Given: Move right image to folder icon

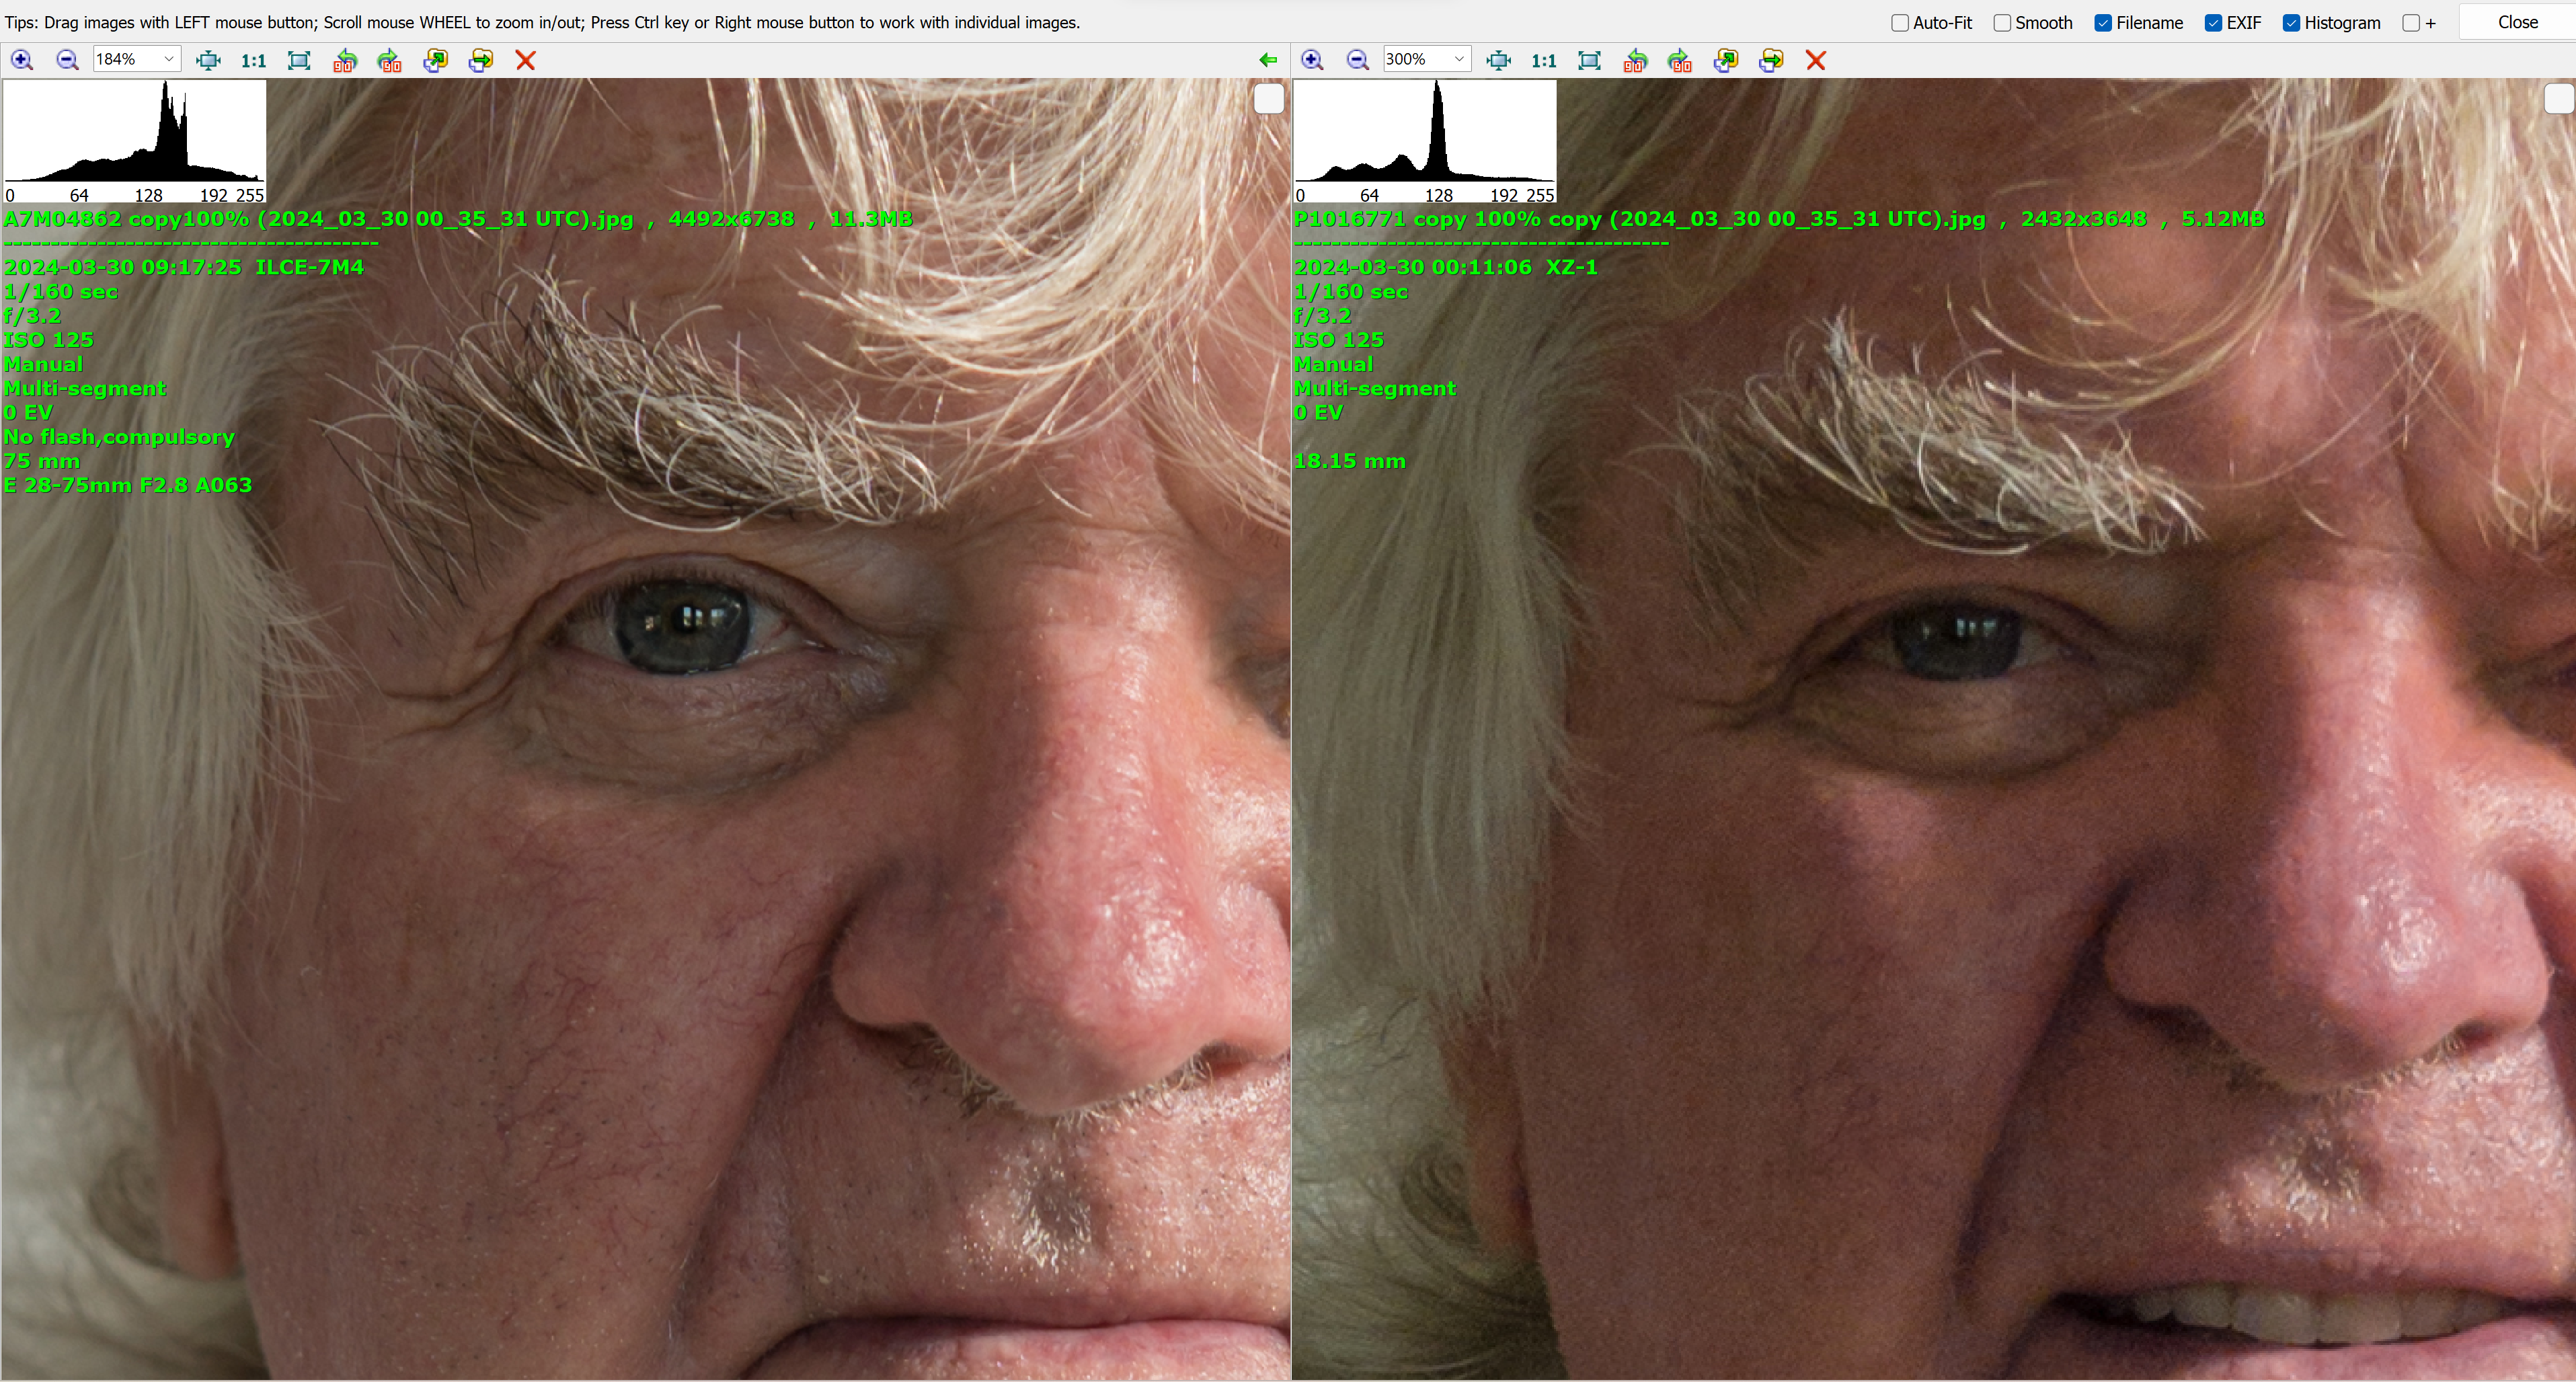Looking at the screenshot, I should point(1771,60).
